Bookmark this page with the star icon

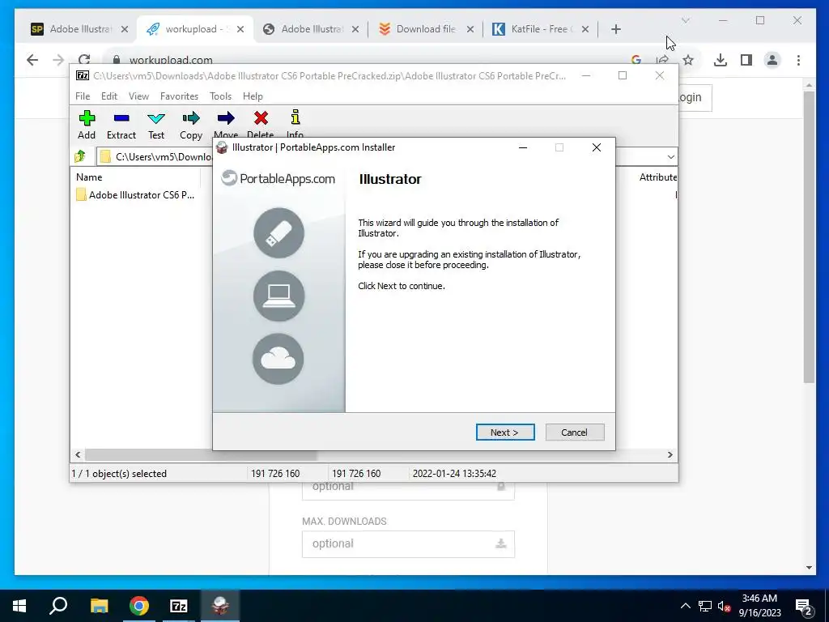[688, 60]
